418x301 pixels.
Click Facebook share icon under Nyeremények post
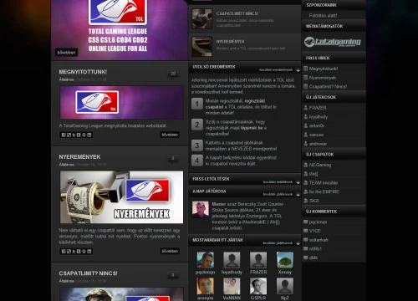coord(64,252)
